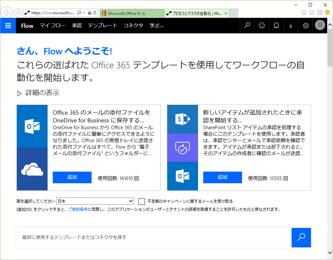Click the Outlook icon on the first template card

[32, 126]
